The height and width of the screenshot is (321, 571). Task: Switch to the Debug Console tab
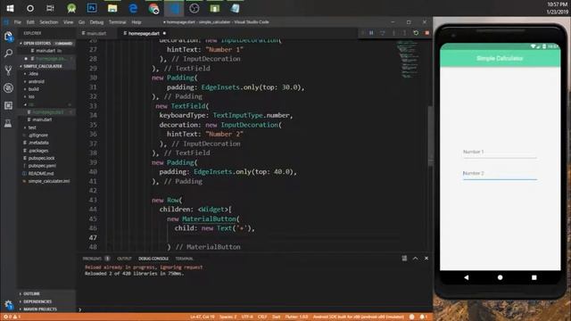pos(153,259)
